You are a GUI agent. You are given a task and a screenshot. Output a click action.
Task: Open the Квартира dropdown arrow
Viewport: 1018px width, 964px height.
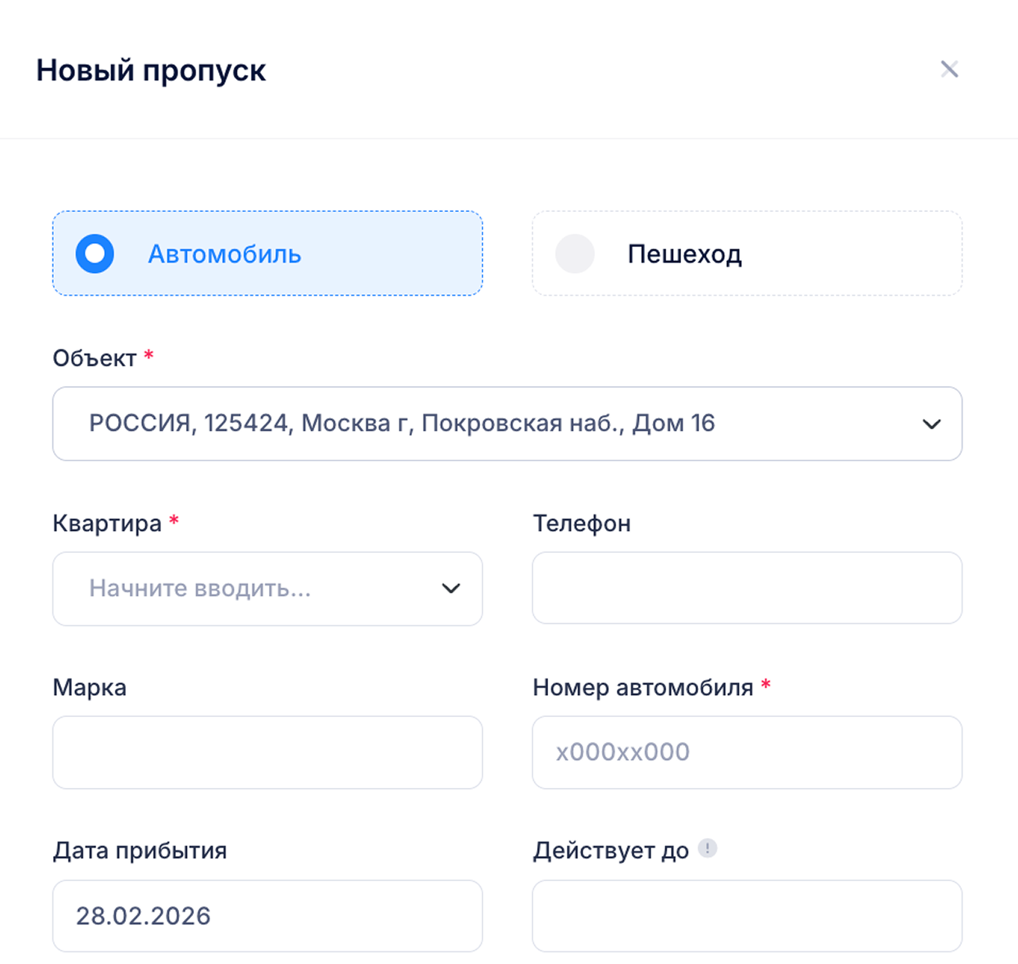(x=451, y=588)
